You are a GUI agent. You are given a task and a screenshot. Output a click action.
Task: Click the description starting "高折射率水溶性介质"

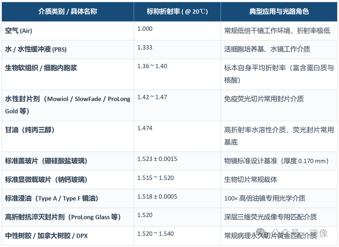point(279,136)
